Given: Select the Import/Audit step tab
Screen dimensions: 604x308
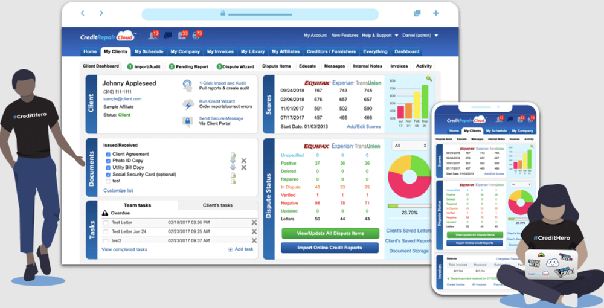Looking at the screenshot, I should [144, 66].
